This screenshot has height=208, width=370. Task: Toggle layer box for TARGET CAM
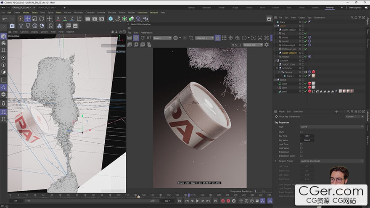coord(300,64)
